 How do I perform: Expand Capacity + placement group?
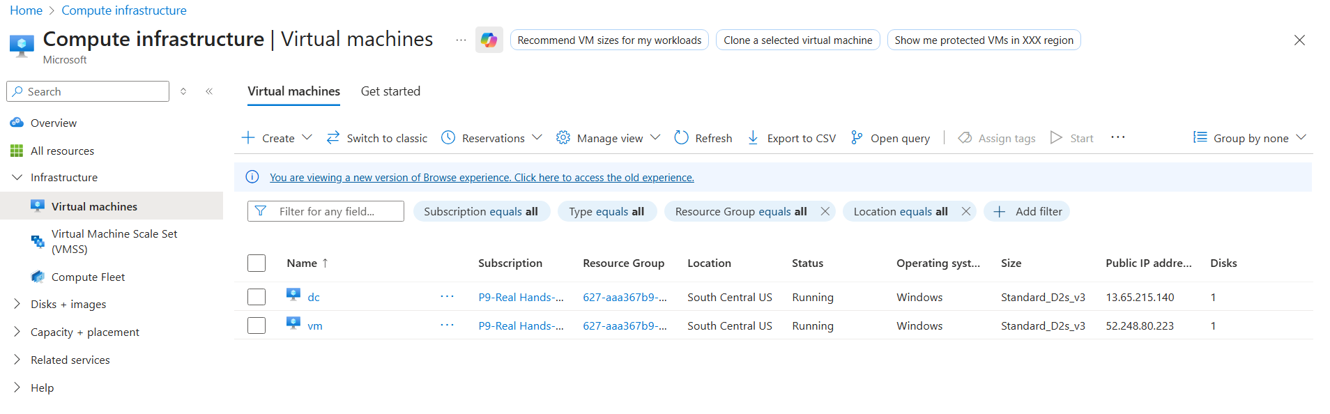(17, 332)
